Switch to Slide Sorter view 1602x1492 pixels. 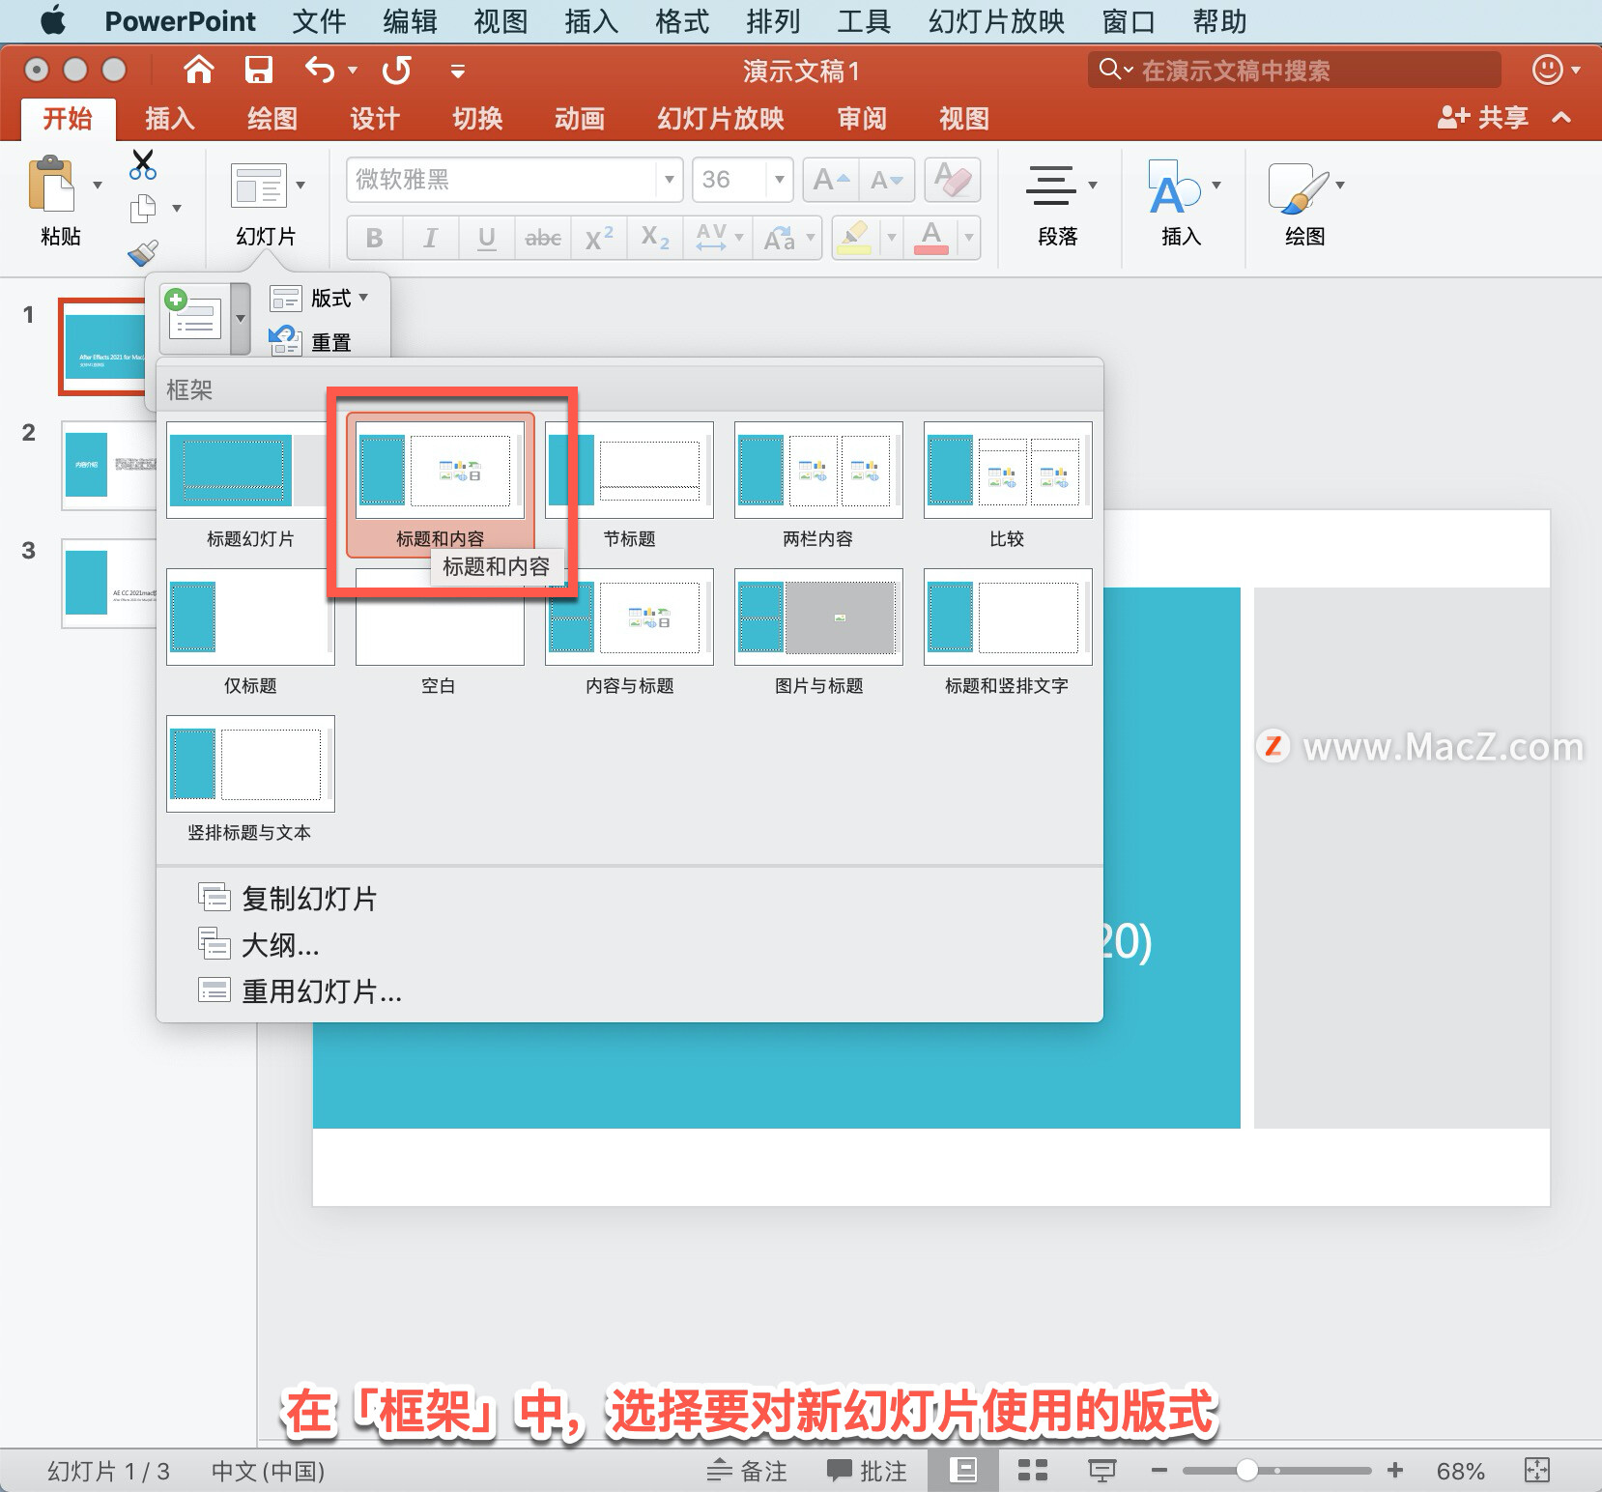click(x=1033, y=1471)
